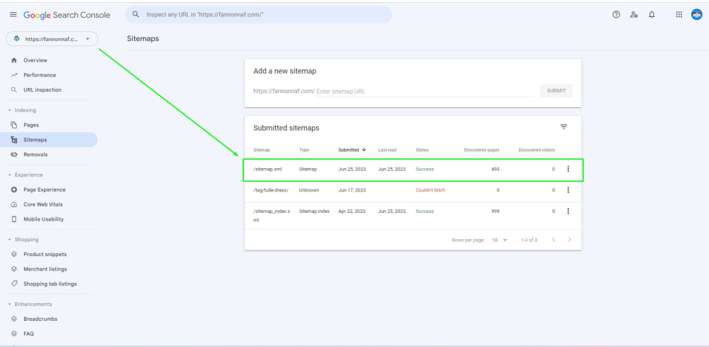This screenshot has width=709, height=347.
Task: Click the Help question mark icon
Action: pyautogui.click(x=616, y=15)
